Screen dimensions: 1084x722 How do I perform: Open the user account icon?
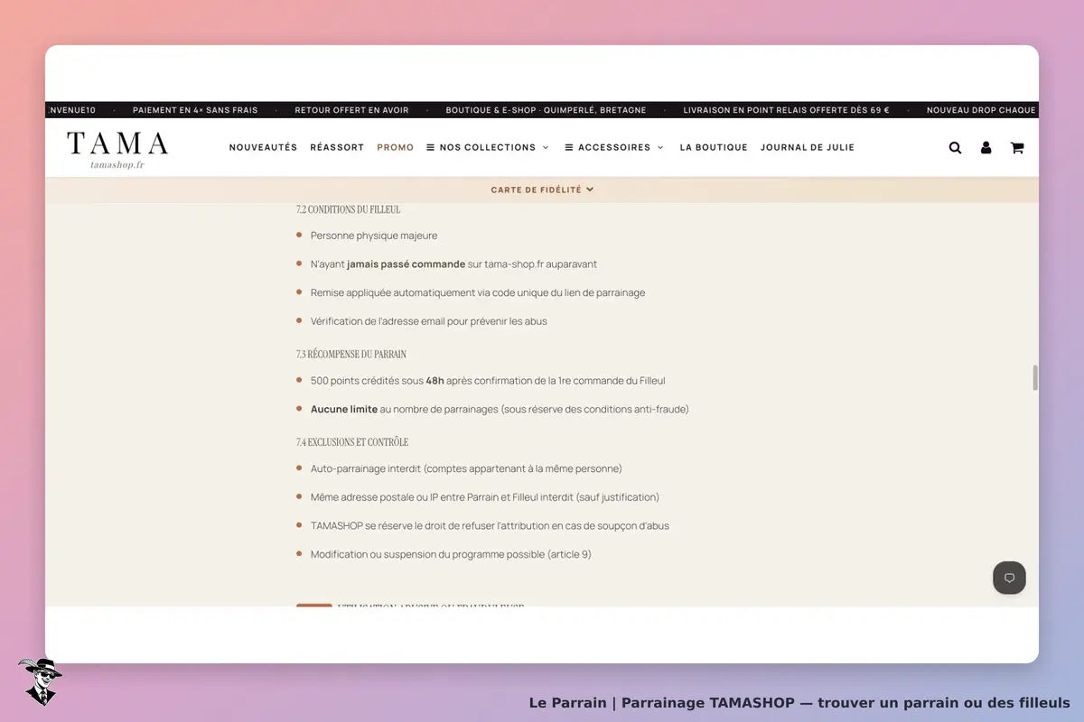click(986, 148)
